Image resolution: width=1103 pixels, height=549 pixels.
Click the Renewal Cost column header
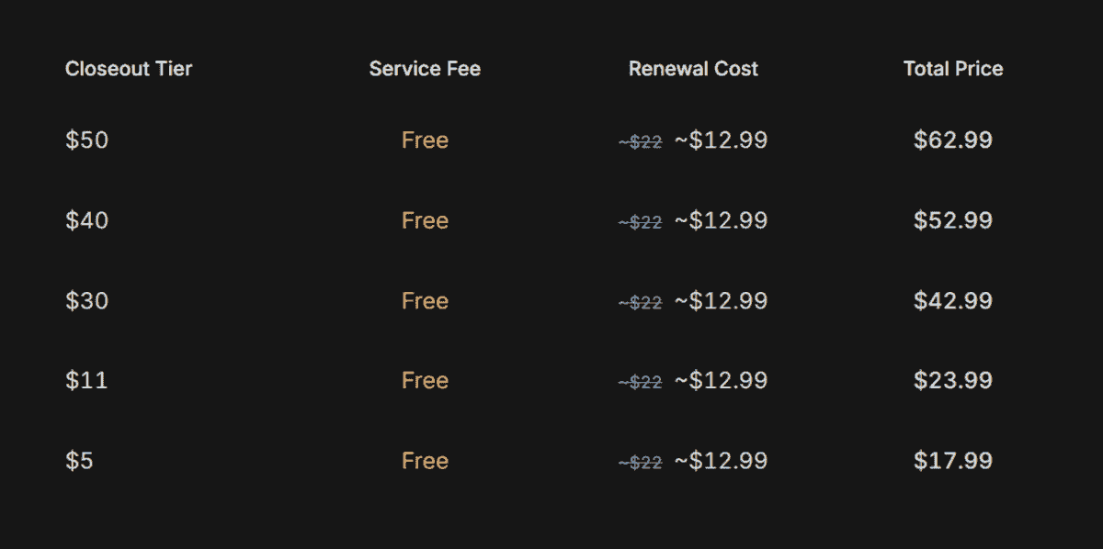pyautogui.click(x=693, y=69)
